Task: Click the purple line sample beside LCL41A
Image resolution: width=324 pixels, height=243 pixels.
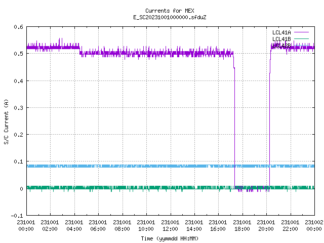Action: tap(301, 32)
